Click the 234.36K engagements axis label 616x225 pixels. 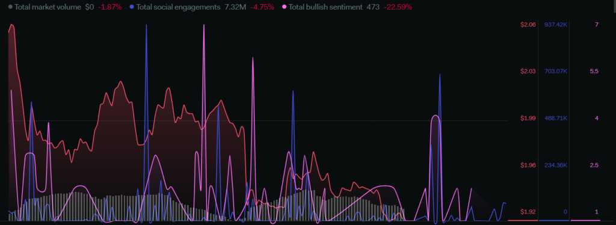[x=555, y=165]
